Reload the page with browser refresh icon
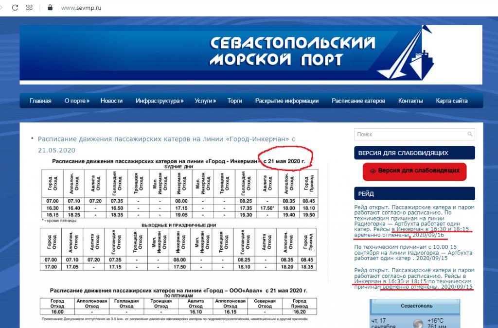This screenshot has height=328, width=498. pos(15,8)
